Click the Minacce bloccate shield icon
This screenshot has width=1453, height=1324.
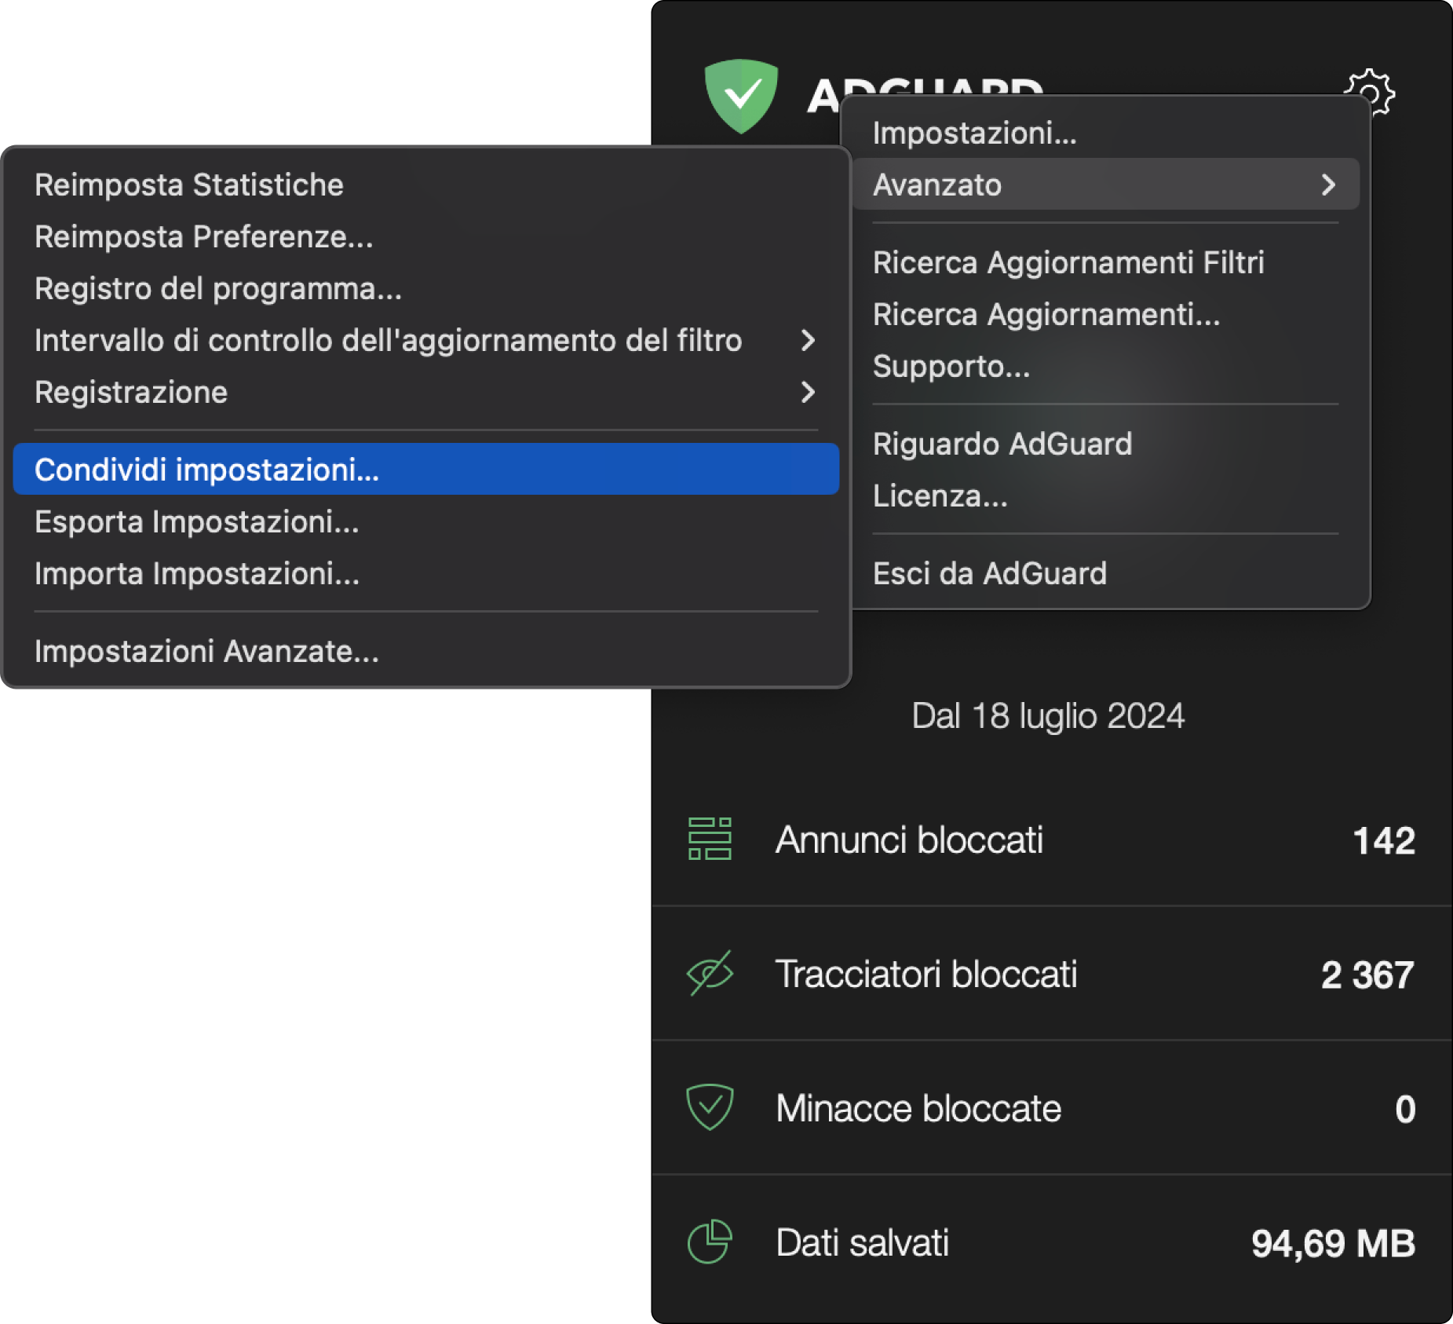710,1107
